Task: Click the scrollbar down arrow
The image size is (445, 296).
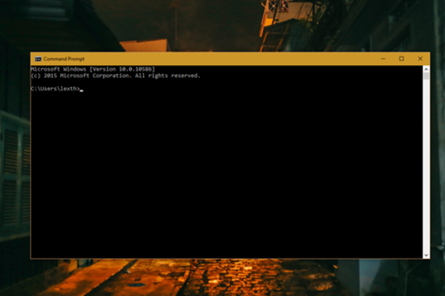Action: pyautogui.click(x=426, y=255)
